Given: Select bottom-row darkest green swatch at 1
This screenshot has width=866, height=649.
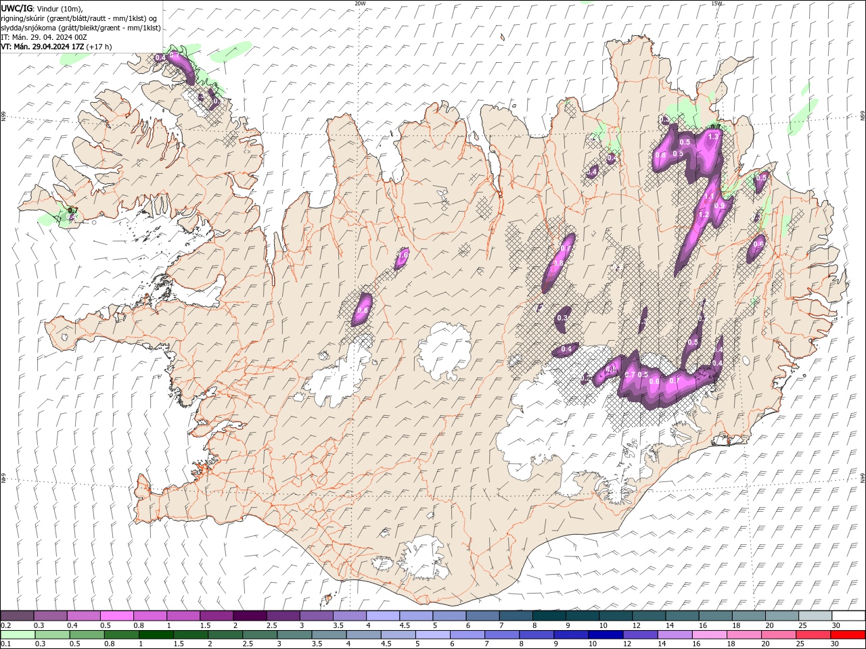Looking at the screenshot, I should coord(156,635).
